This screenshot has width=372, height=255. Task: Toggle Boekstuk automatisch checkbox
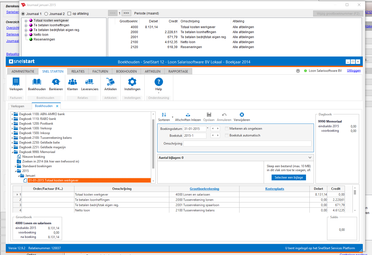[x=227, y=135]
